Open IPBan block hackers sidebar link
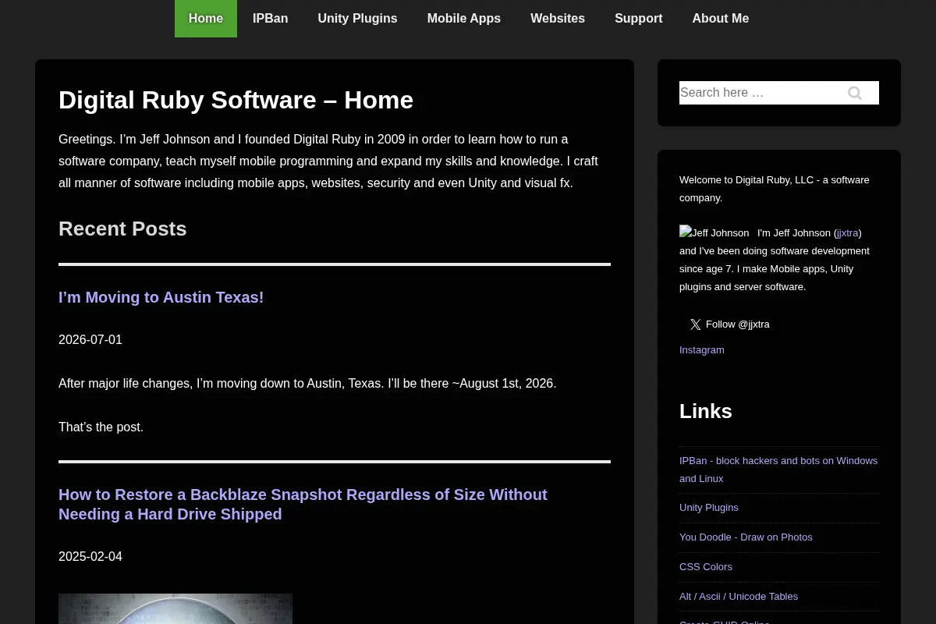The image size is (936, 624). [778, 470]
